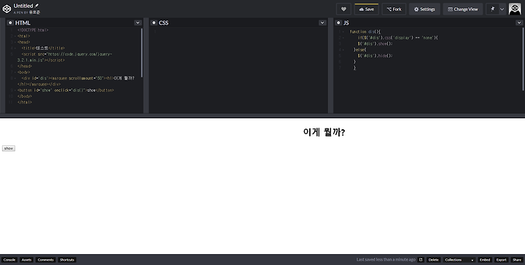Open HTML editor settings gear
Image resolution: width=525 pixels, height=265 pixels.
pyautogui.click(x=10, y=23)
